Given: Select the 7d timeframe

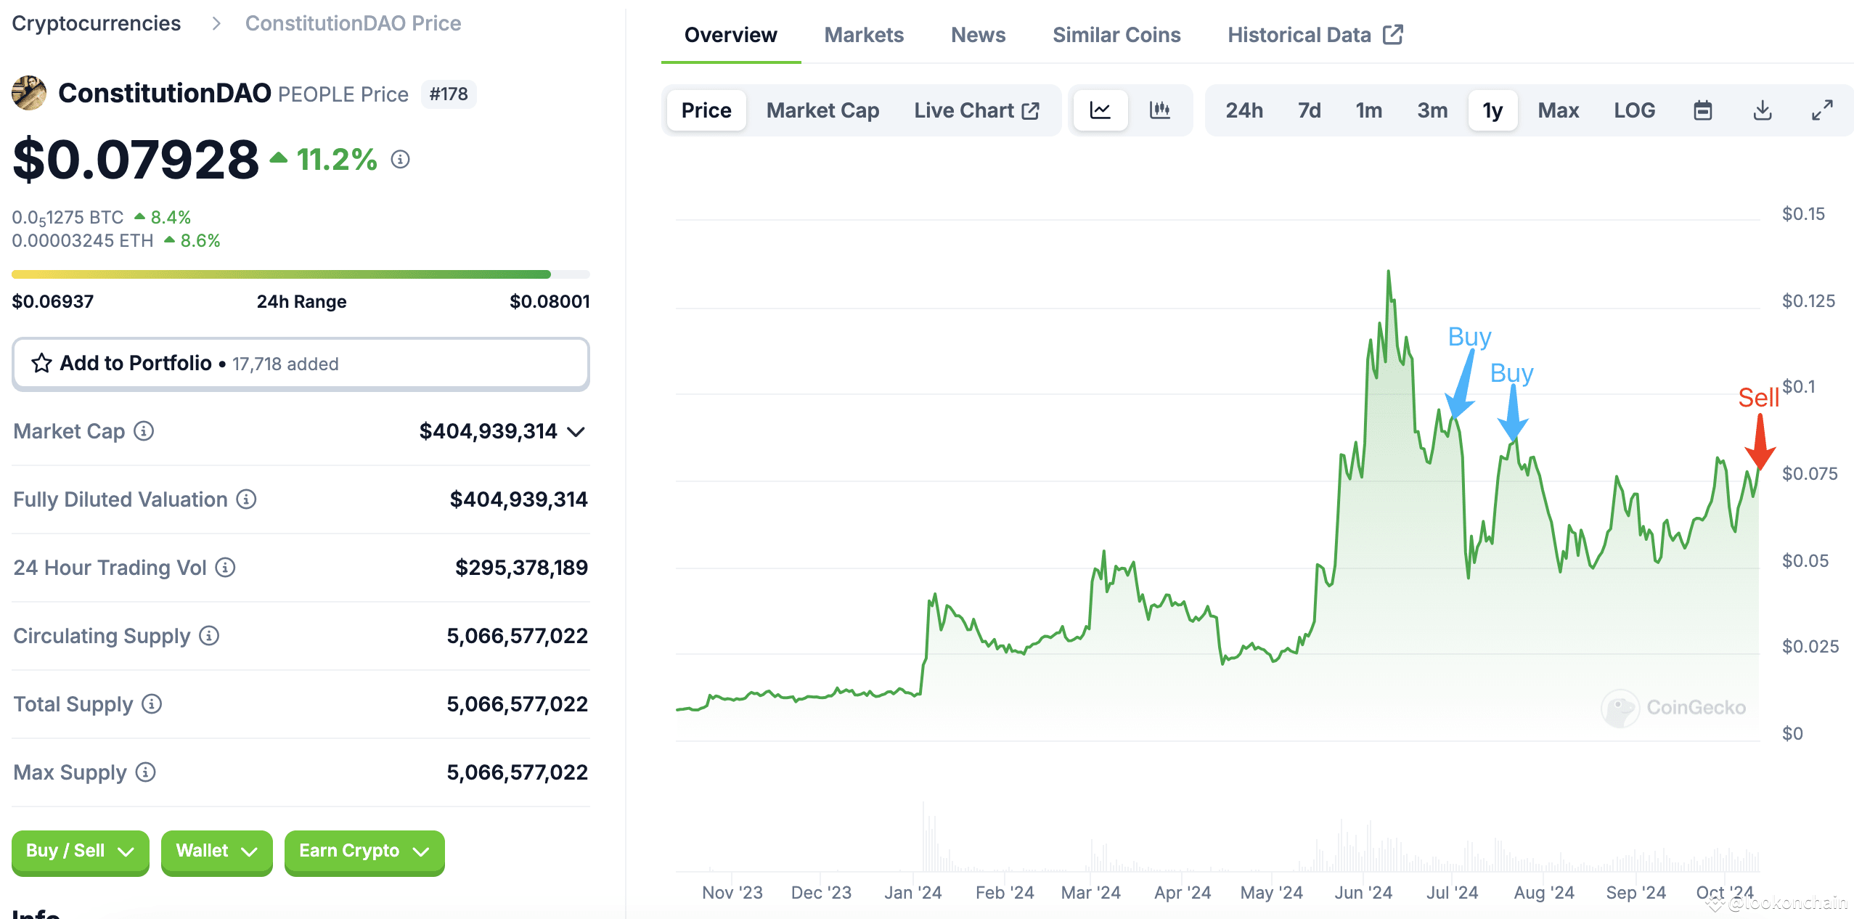Looking at the screenshot, I should 1308,110.
